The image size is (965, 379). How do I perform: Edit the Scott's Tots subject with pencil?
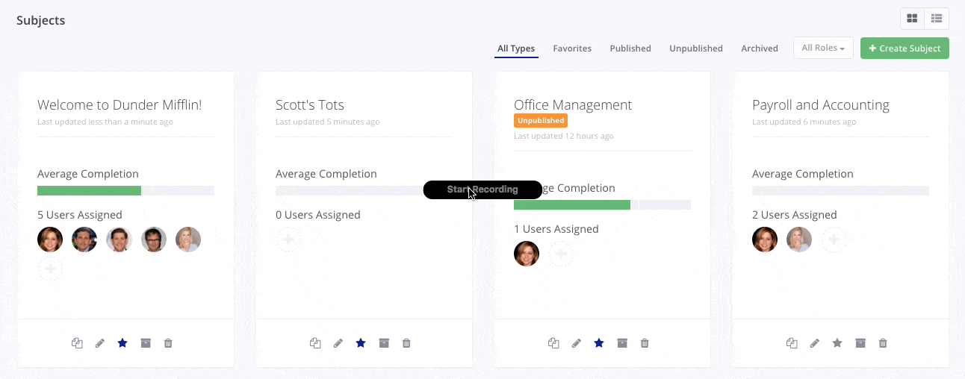coord(338,343)
